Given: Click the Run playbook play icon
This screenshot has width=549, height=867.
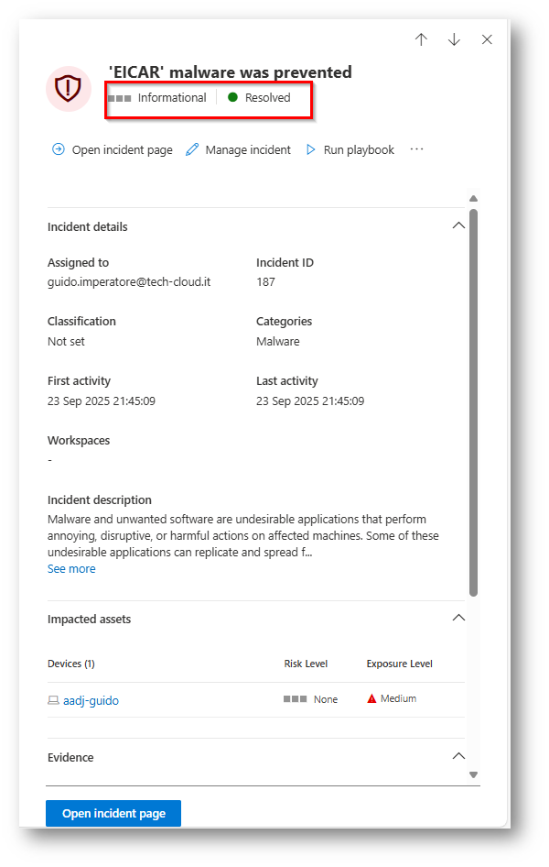Looking at the screenshot, I should 311,149.
